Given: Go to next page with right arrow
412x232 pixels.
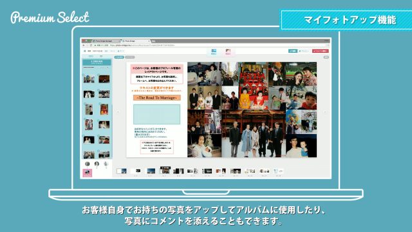Looking at the screenshot, I should click(324, 111).
